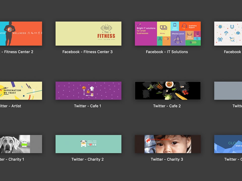This screenshot has height=181, width=242.
Task: Choose the Twitter - Charity 1 dog thumbnail
Action: pyautogui.click(x=21, y=144)
